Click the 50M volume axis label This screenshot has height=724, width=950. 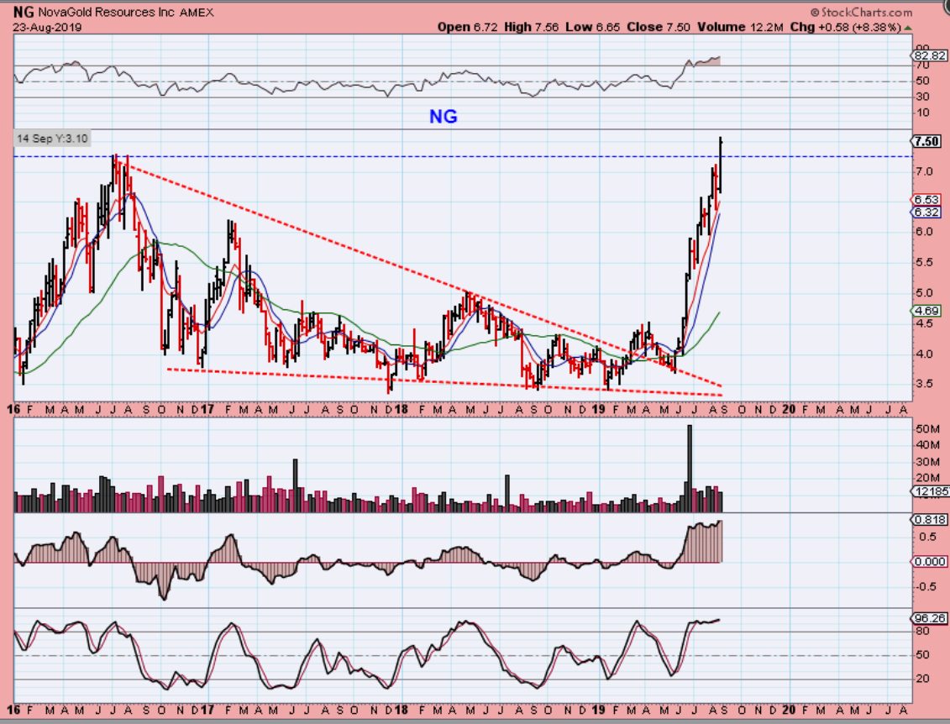(927, 429)
